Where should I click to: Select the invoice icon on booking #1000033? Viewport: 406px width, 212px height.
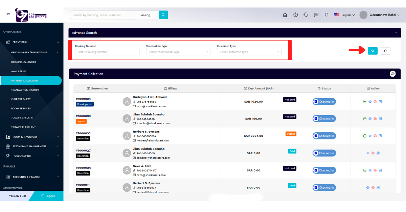pos(380,118)
